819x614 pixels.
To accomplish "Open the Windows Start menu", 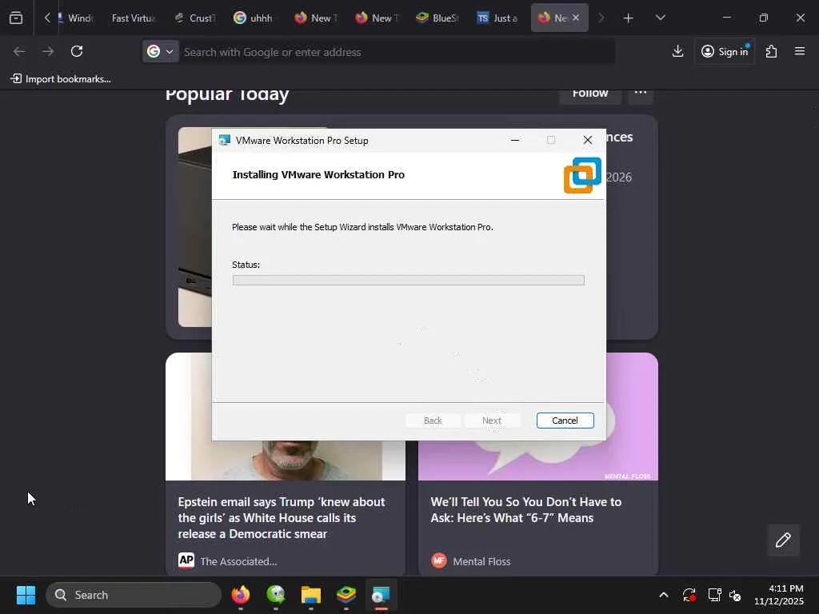I will 26,595.
